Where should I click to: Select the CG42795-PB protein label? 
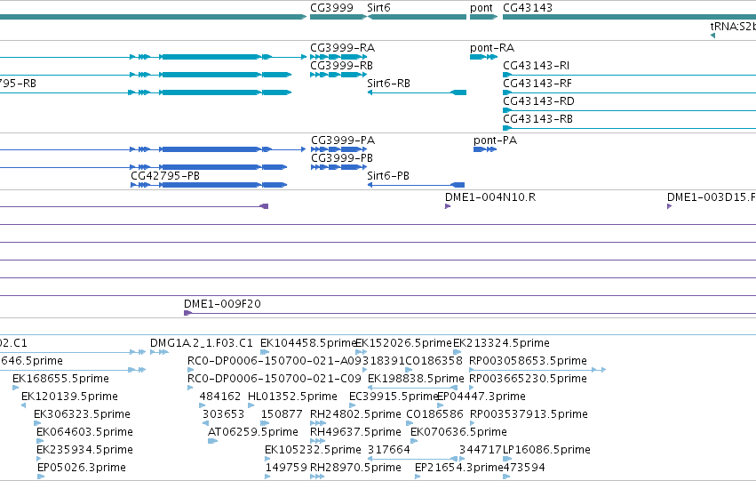pos(165,176)
